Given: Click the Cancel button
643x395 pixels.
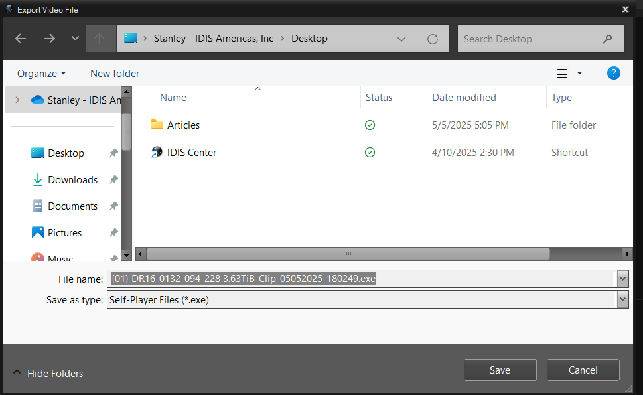Looking at the screenshot, I should coord(583,370).
